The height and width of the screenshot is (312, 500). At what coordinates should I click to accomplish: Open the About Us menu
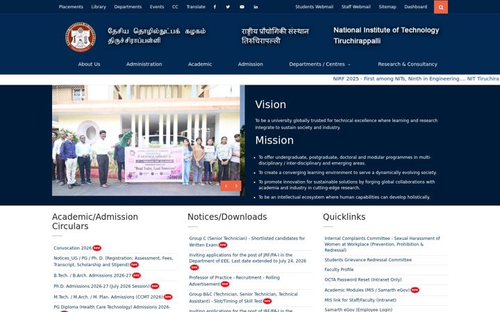89,64
